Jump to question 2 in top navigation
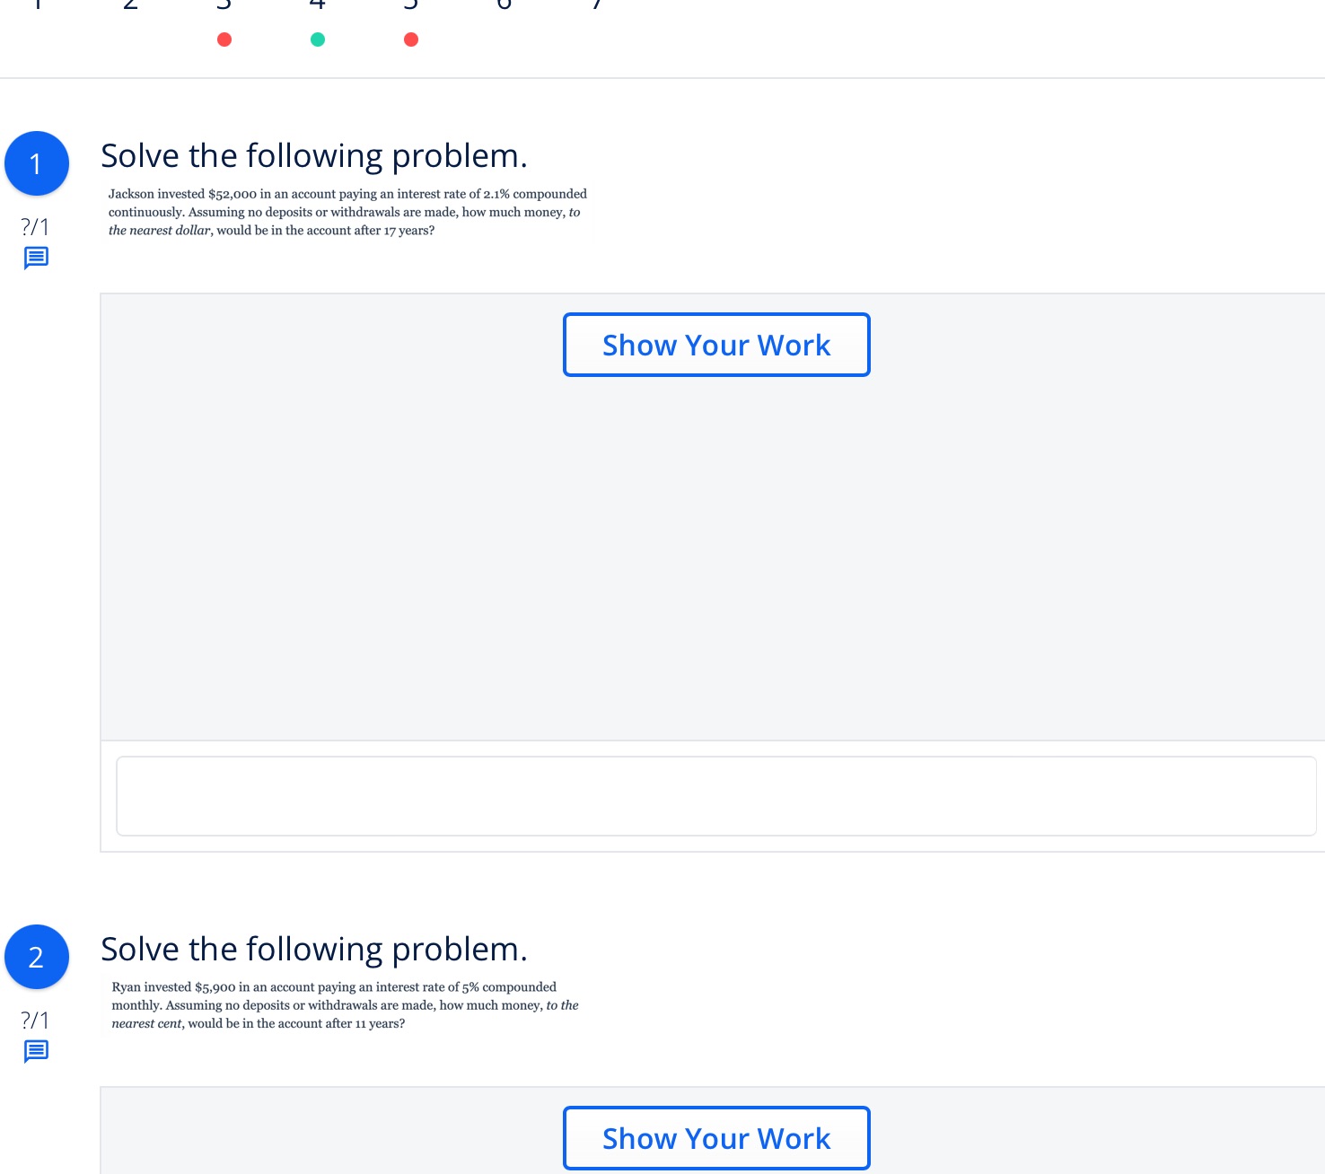The height and width of the screenshot is (1174, 1325). click(131, 4)
